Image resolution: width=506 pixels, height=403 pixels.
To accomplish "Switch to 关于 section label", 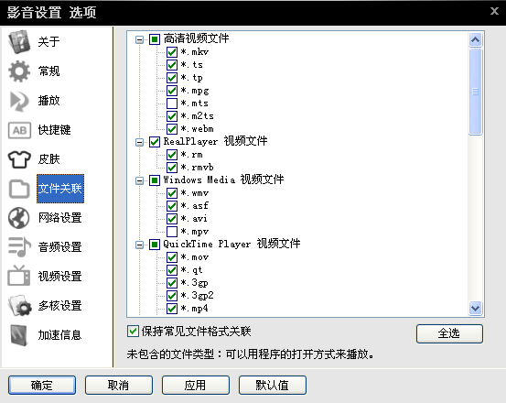I will [48, 41].
